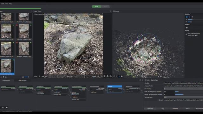Click the camera reset icon under Camera
The width and height of the screenshot is (203, 114).
[187, 28]
